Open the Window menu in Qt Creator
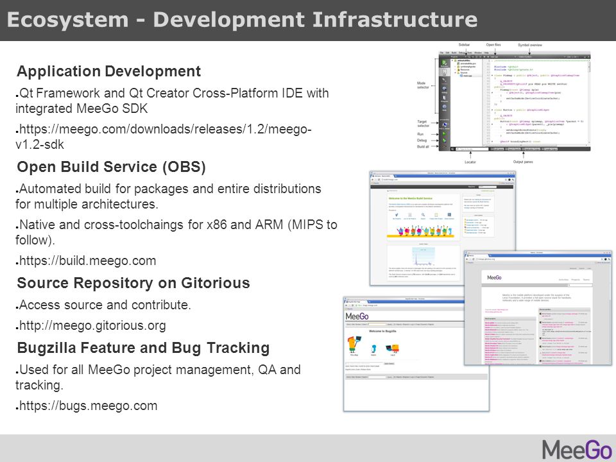The image size is (616, 462). click(478, 53)
